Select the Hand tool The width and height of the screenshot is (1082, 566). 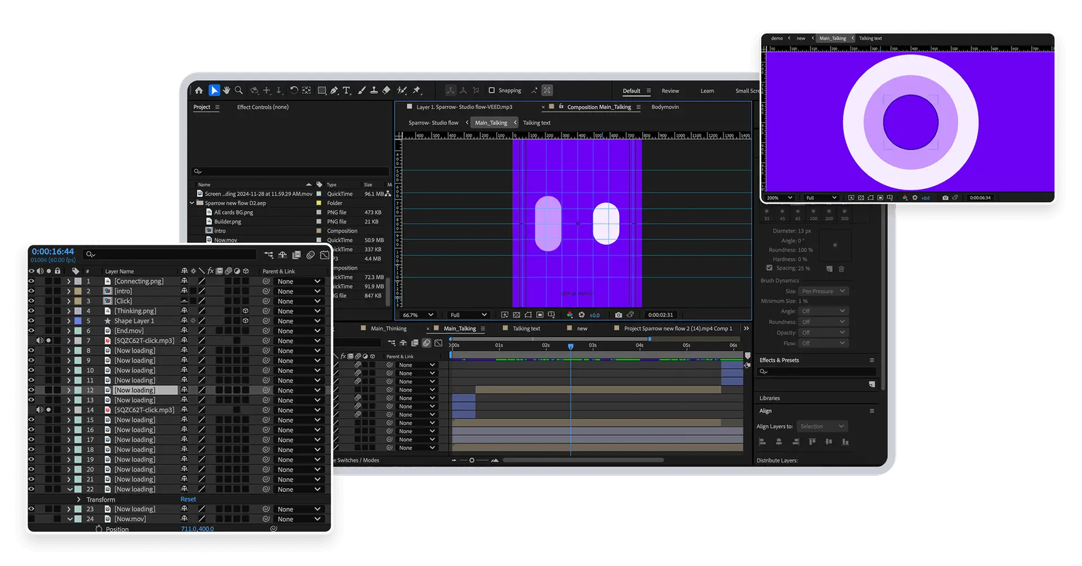[x=227, y=90]
